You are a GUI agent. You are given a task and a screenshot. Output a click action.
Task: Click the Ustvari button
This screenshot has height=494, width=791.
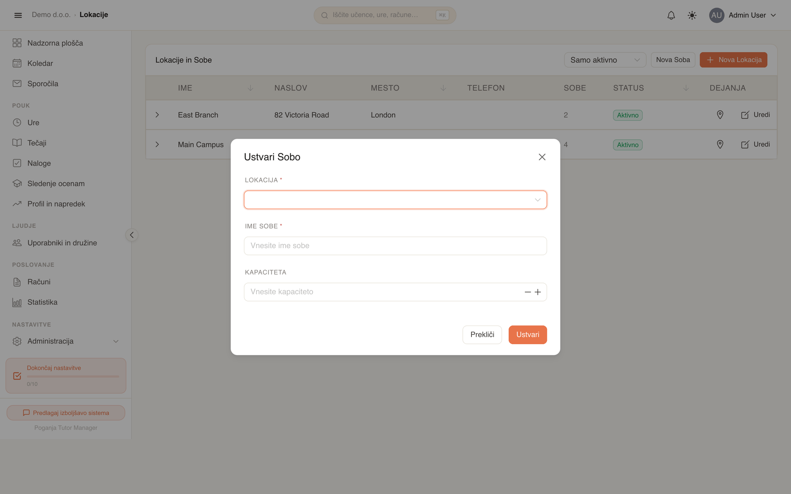528,335
